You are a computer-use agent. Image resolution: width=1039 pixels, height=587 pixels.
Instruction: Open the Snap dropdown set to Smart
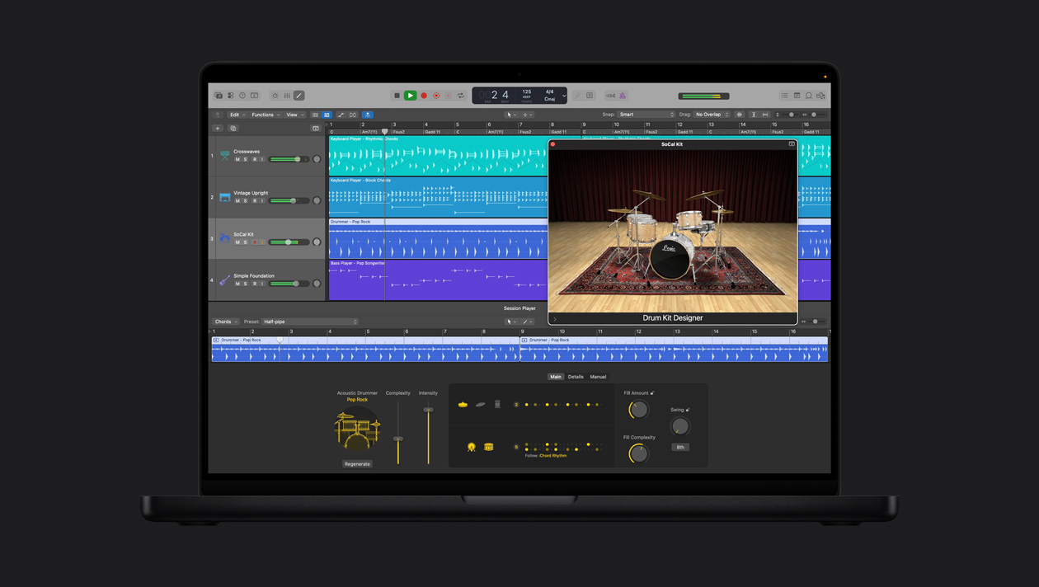pyautogui.click(x=647, y=115)
